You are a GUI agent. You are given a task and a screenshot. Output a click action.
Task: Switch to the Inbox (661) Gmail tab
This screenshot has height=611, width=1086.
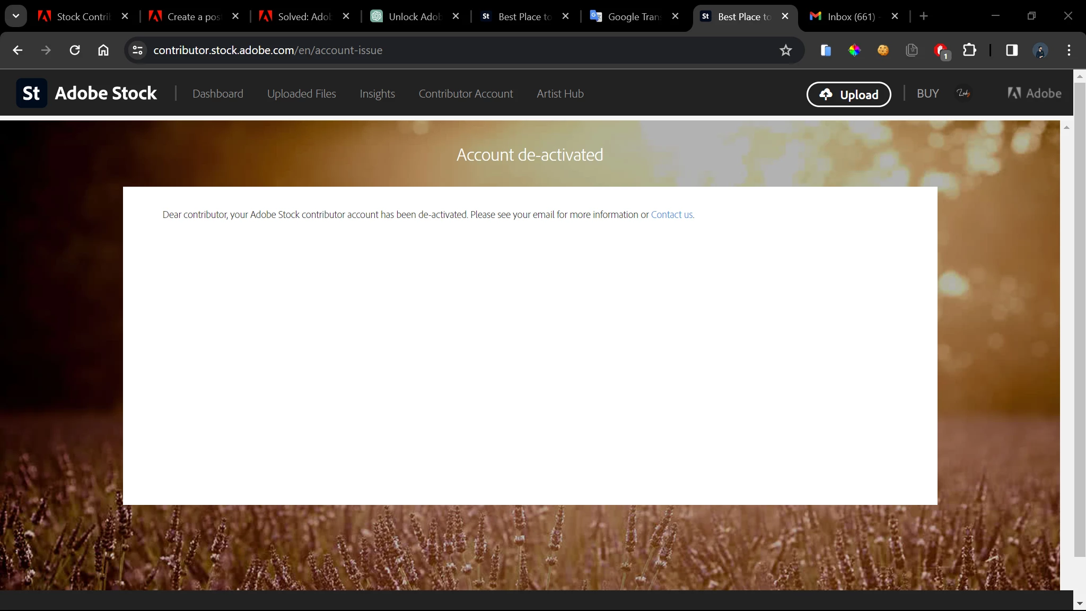(x=850, y=16)
